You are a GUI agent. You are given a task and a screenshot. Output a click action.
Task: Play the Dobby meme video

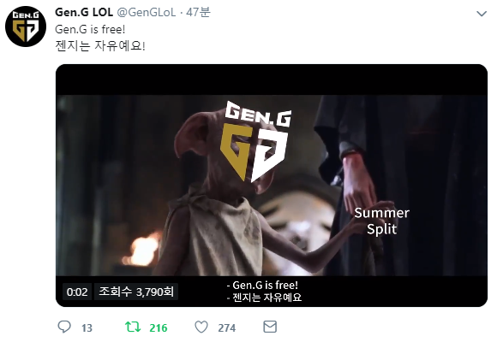point(272,186)
